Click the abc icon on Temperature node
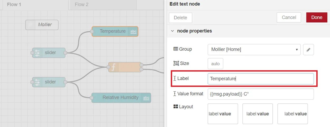Screen dimensions: 330x127 (133, 31)
